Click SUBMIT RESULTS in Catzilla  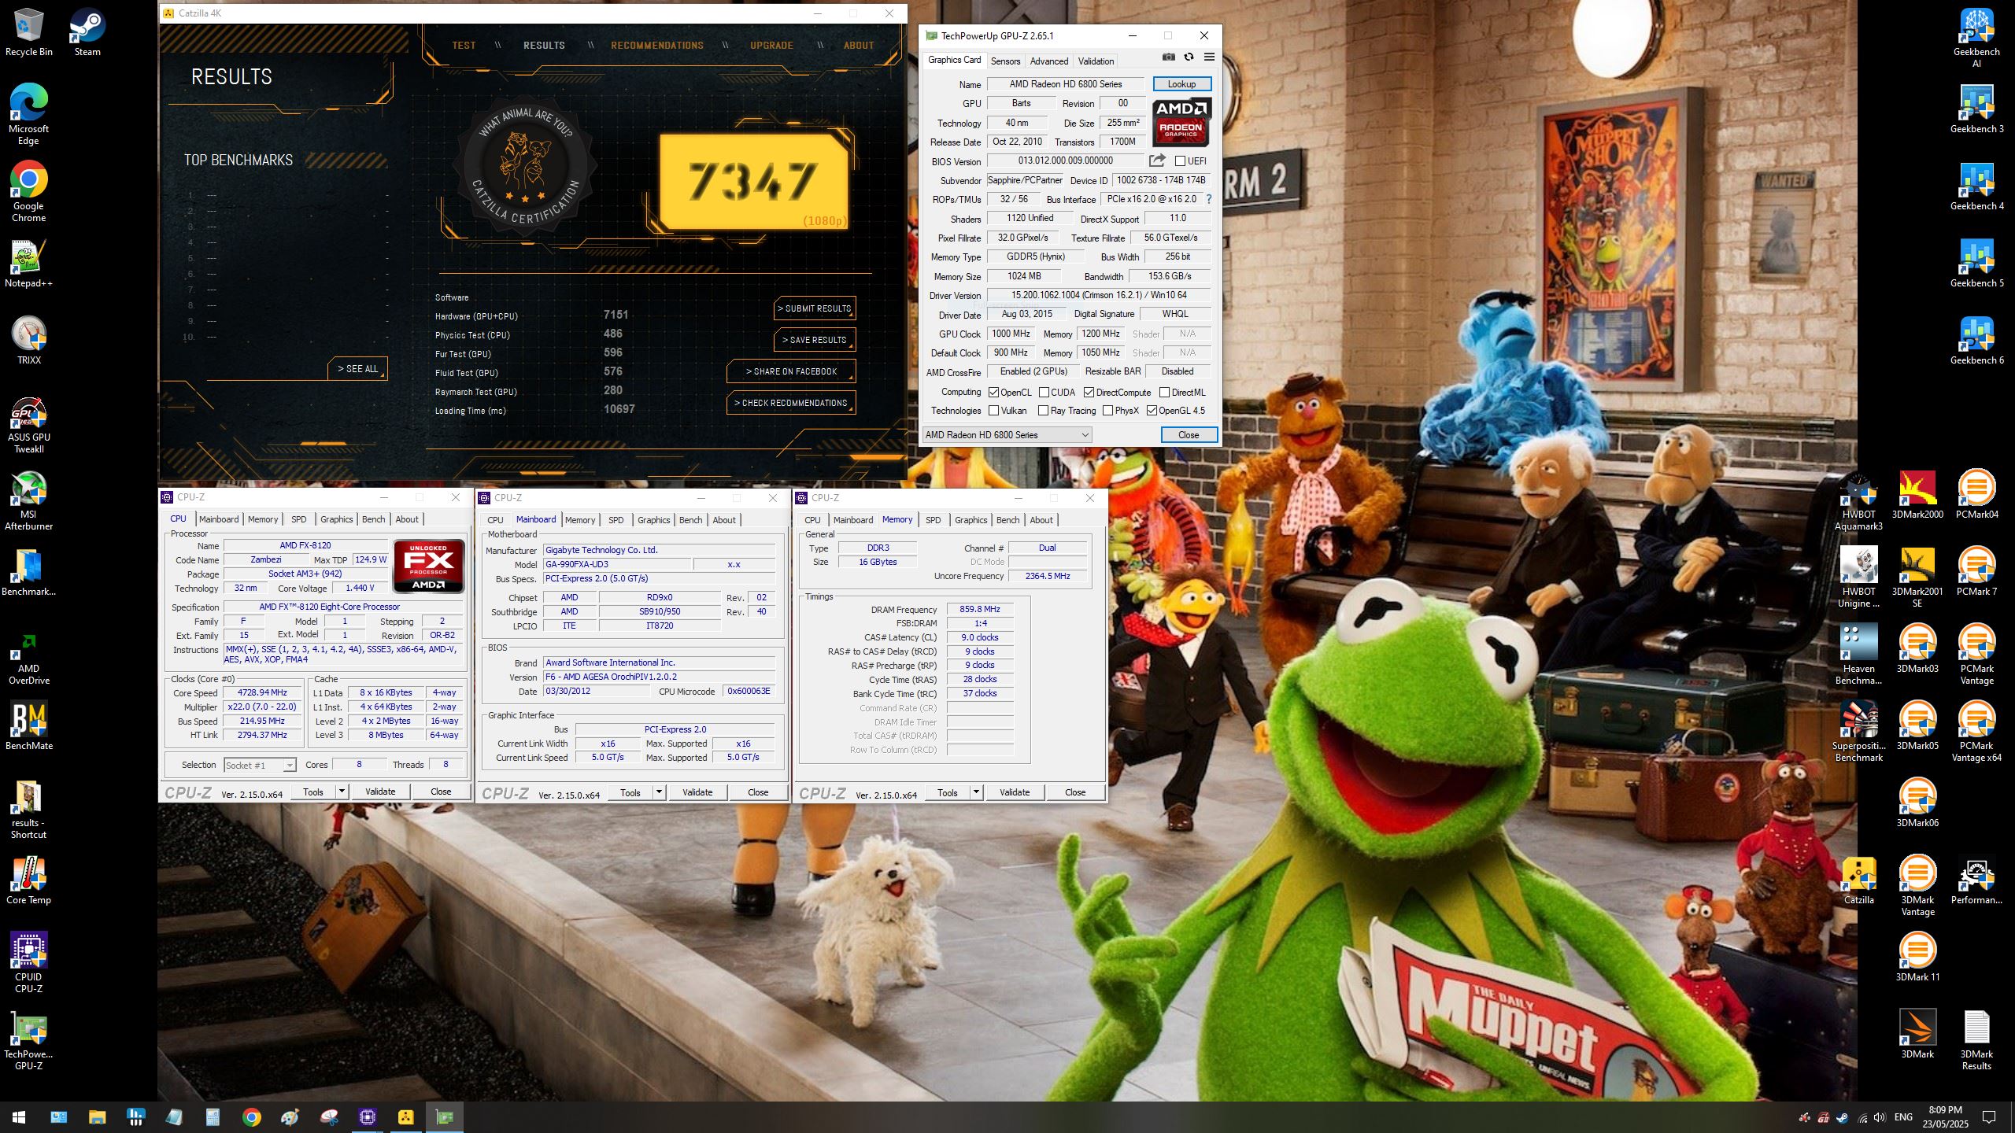(815, 308)
